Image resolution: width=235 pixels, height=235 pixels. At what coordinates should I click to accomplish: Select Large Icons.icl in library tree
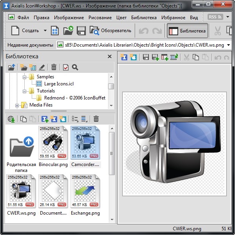click(x=58, y=83)
